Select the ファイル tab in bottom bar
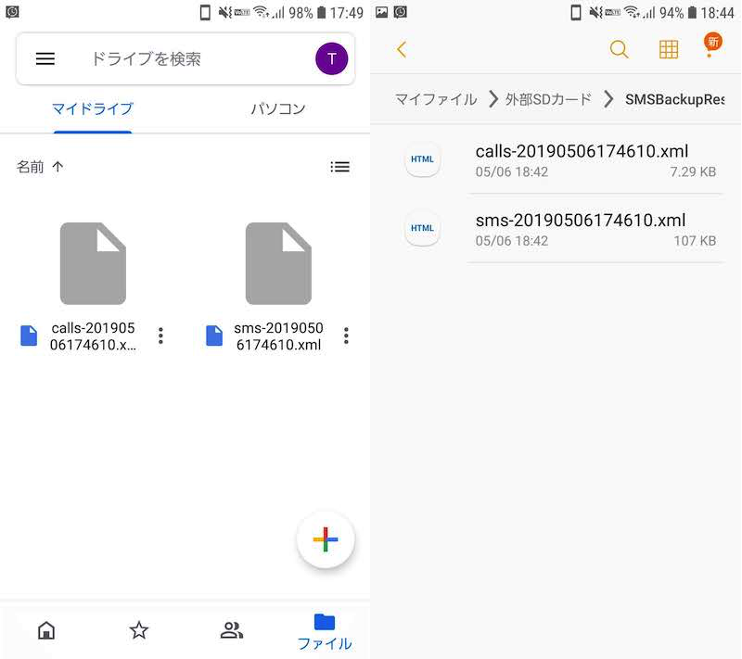Viewport: 742px width, 659px height. tap(324, 631)
